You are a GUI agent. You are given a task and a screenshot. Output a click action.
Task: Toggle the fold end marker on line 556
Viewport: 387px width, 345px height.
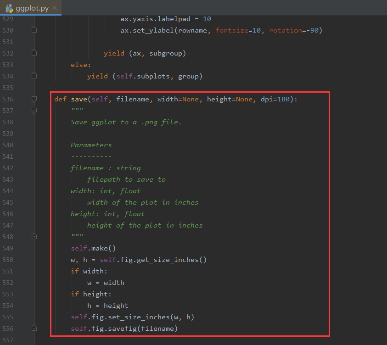click(x=34, y=328)
